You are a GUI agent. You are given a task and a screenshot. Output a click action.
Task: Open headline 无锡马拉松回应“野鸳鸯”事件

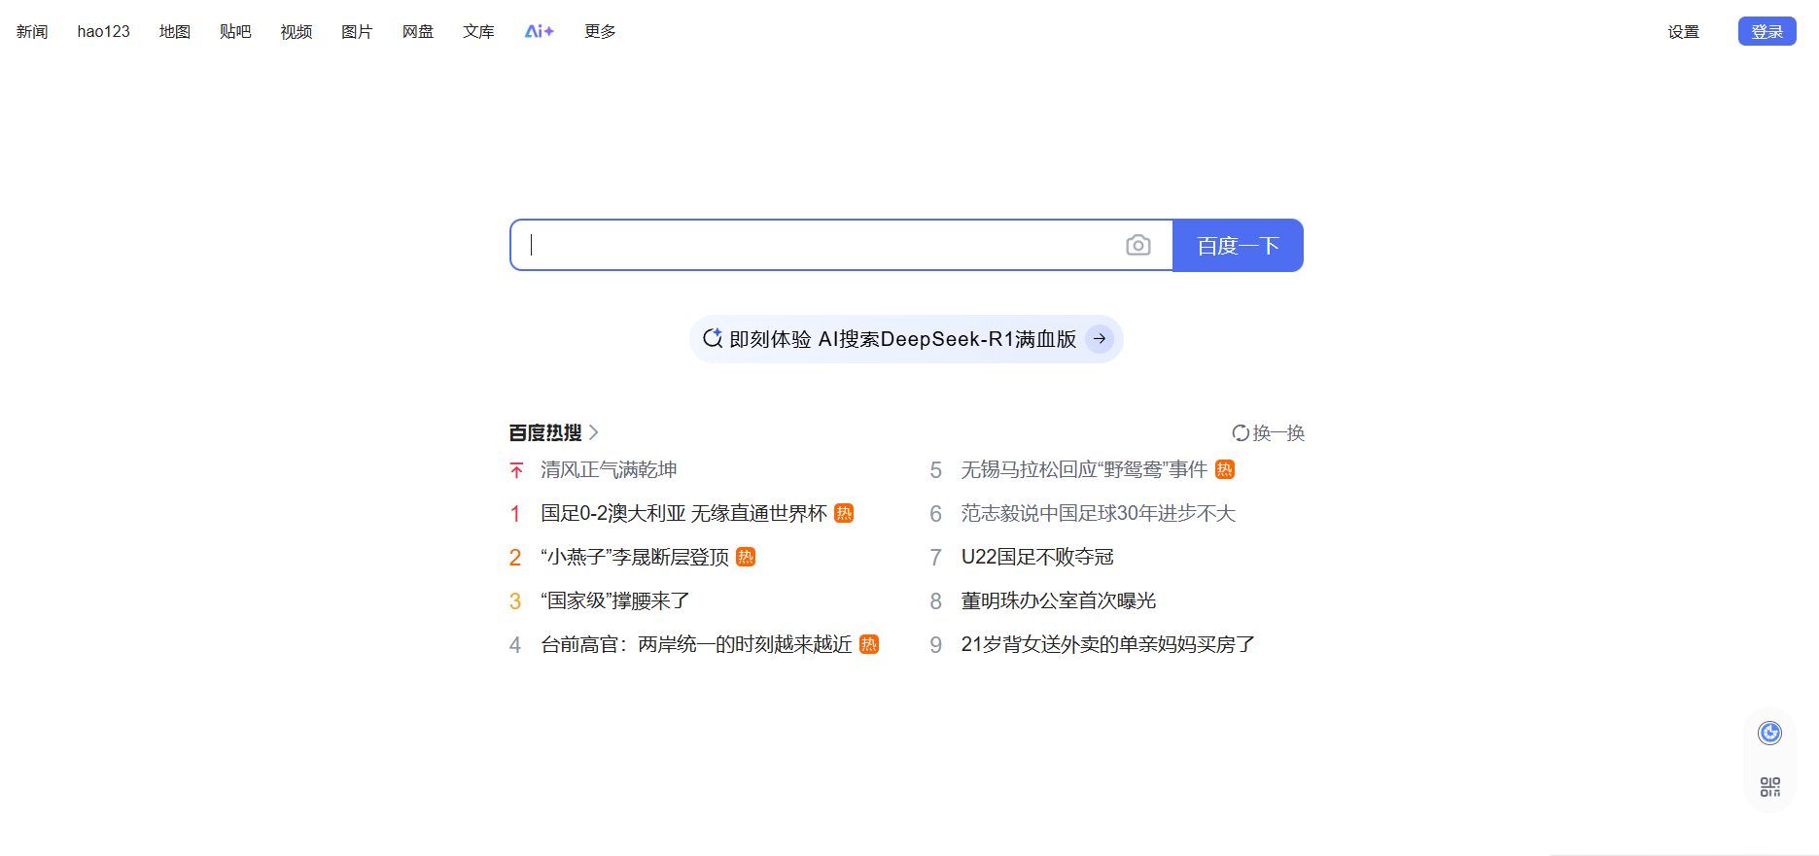click(1084, 469)
